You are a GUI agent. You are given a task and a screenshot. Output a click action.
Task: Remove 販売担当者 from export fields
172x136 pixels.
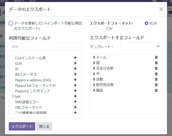[x=156, y=85]
